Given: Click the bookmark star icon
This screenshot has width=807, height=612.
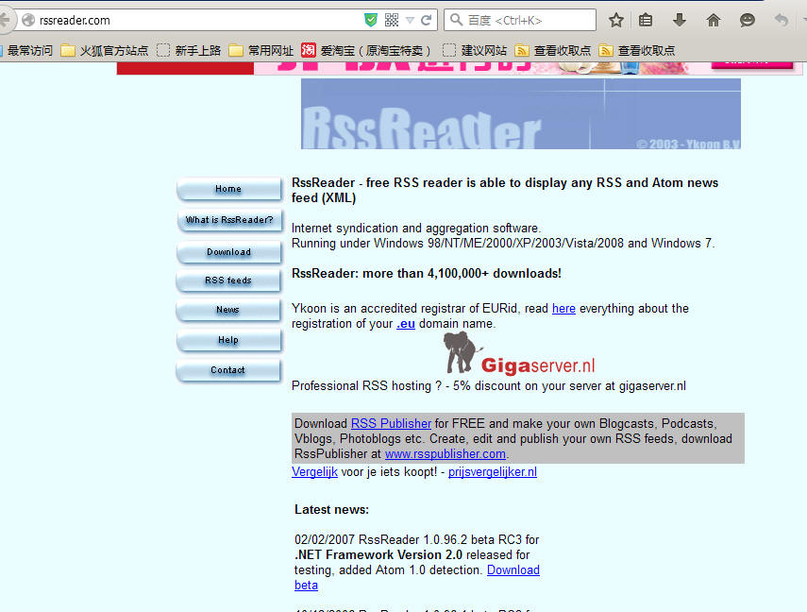Looking at the screenshot, I should point(616,20).
